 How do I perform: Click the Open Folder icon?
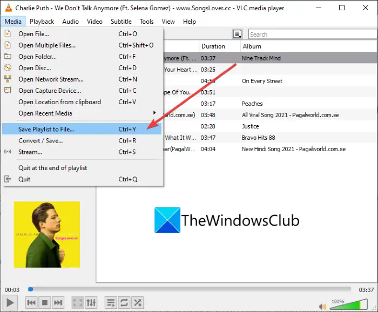[x=8, y=56]
